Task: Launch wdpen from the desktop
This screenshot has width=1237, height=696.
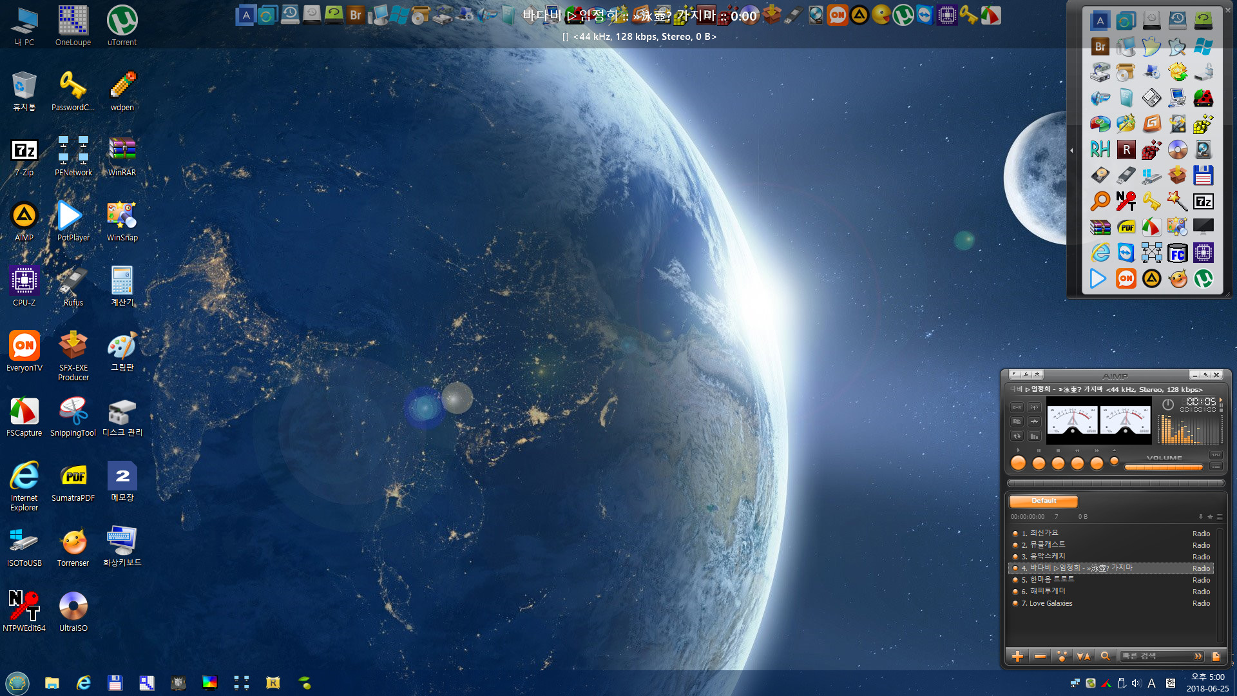Action: pyautogui.click(x=122, y=91)
